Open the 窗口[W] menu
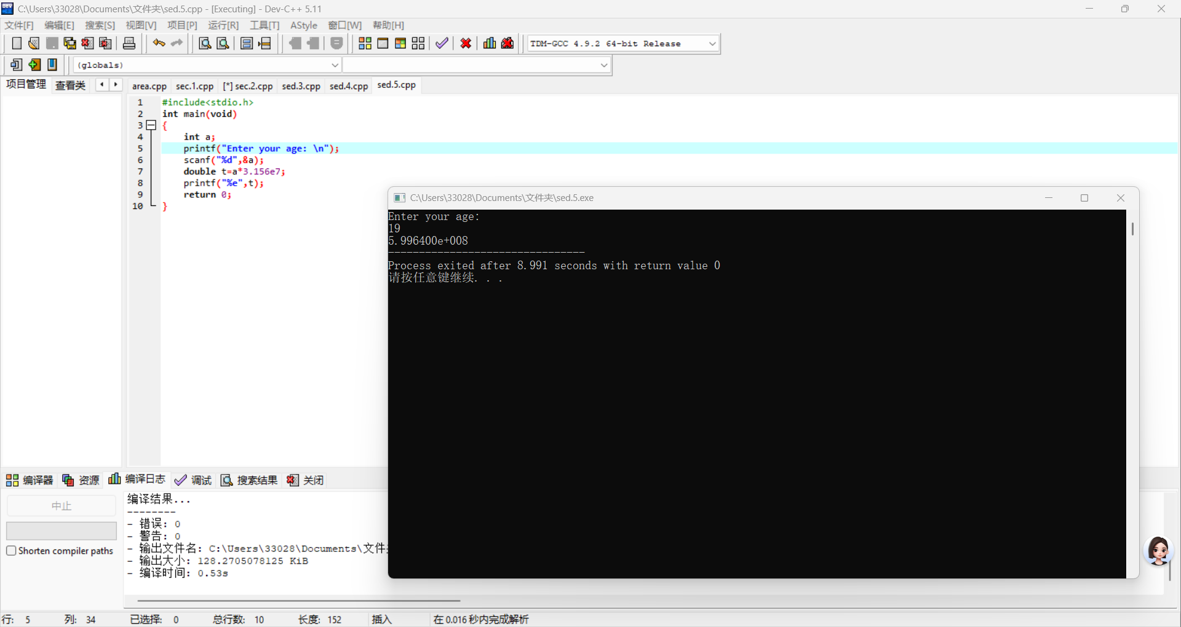 coord(344,25)
